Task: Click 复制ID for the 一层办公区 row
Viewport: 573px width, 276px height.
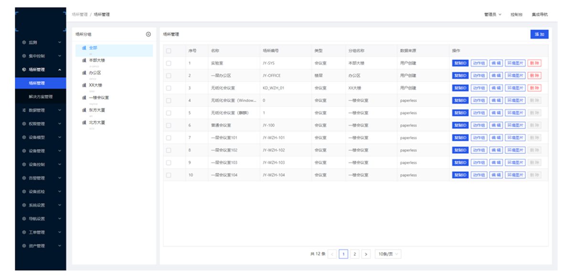Action: [x=460, y=75]
